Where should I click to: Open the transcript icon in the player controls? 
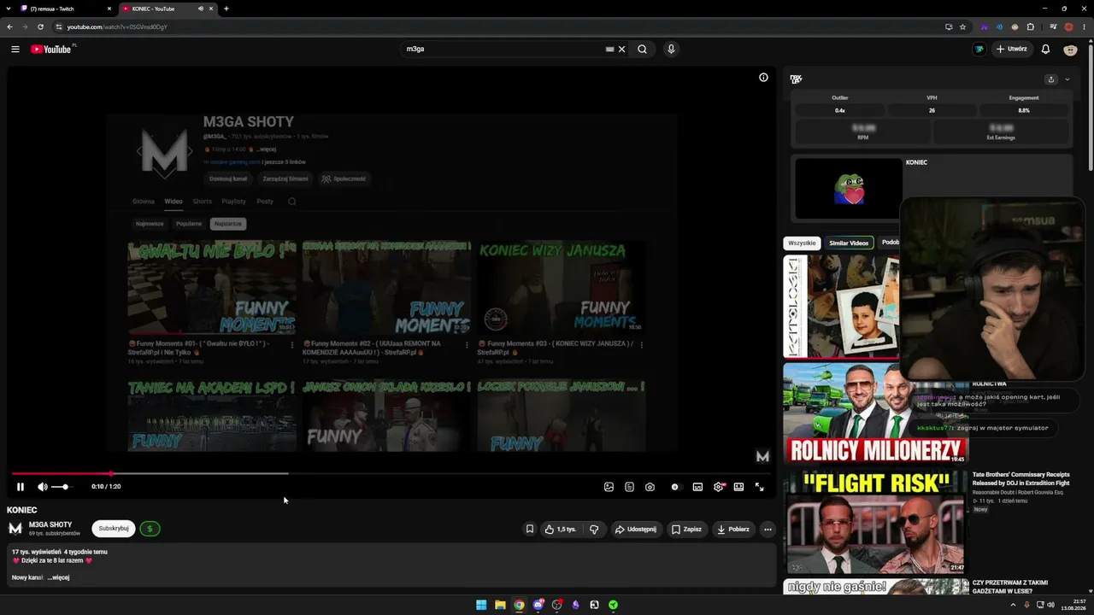point(629,487)
